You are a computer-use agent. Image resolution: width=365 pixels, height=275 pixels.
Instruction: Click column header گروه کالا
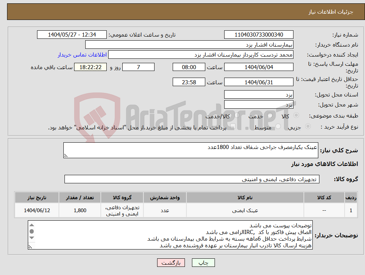[x=122, y=197]
